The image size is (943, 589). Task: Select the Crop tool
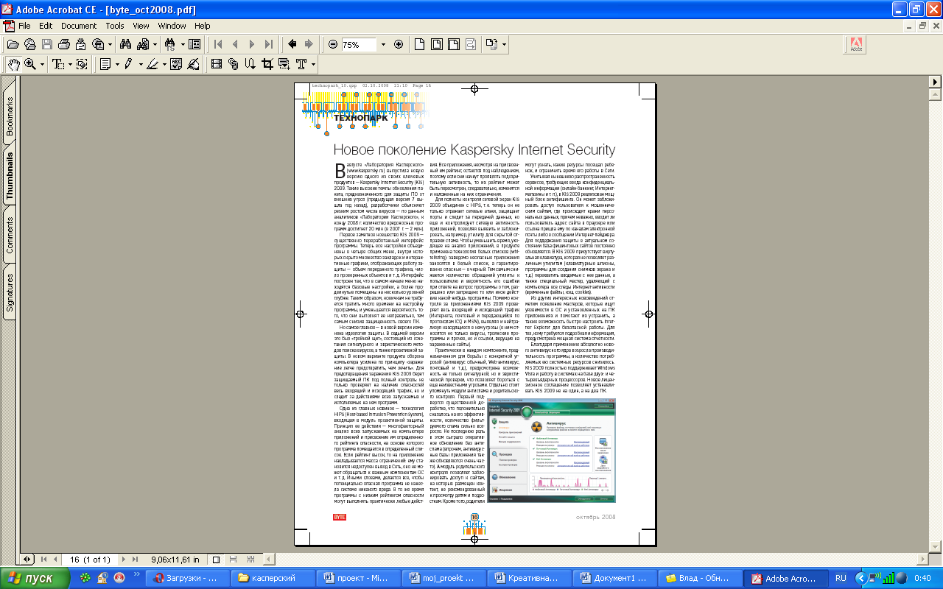point(267,64)
